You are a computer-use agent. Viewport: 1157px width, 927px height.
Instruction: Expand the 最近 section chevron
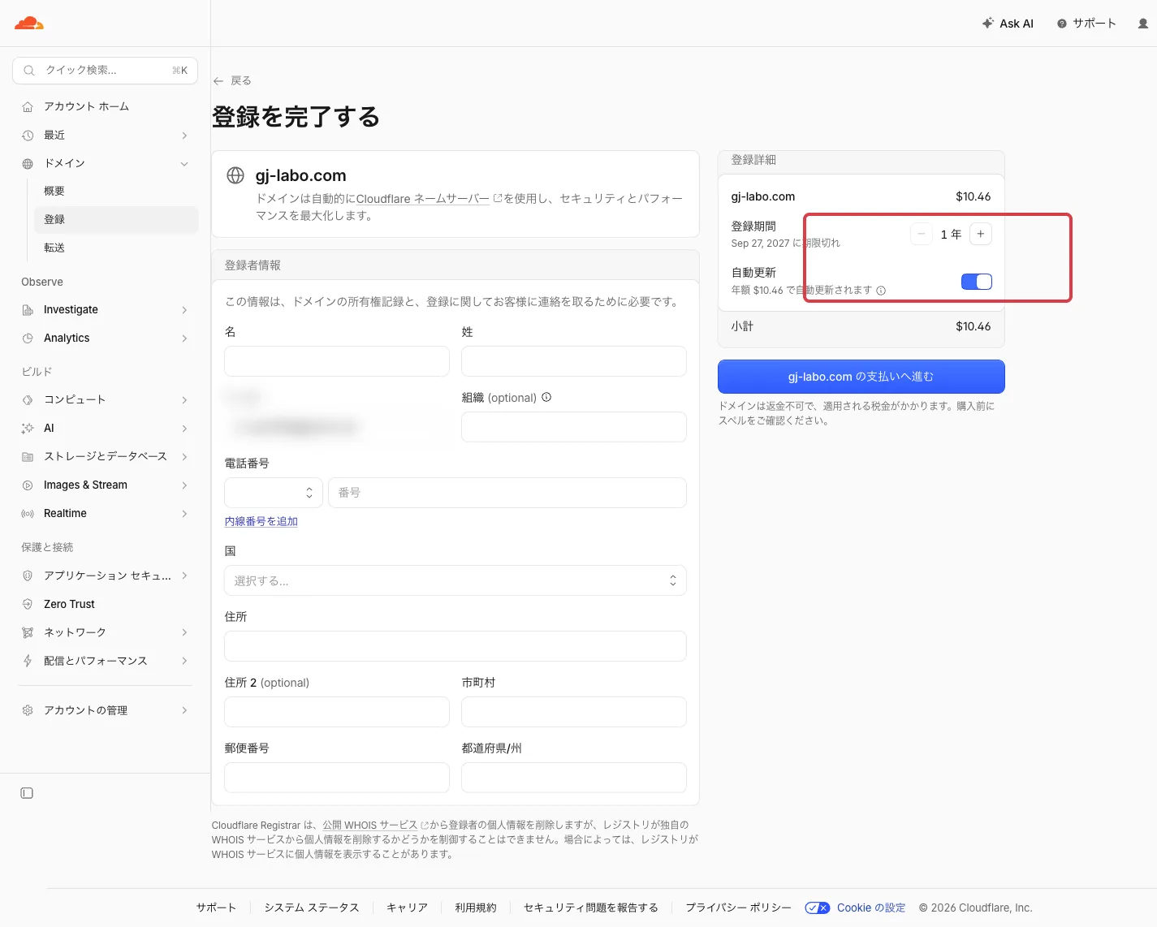click(x=184, y=136)
